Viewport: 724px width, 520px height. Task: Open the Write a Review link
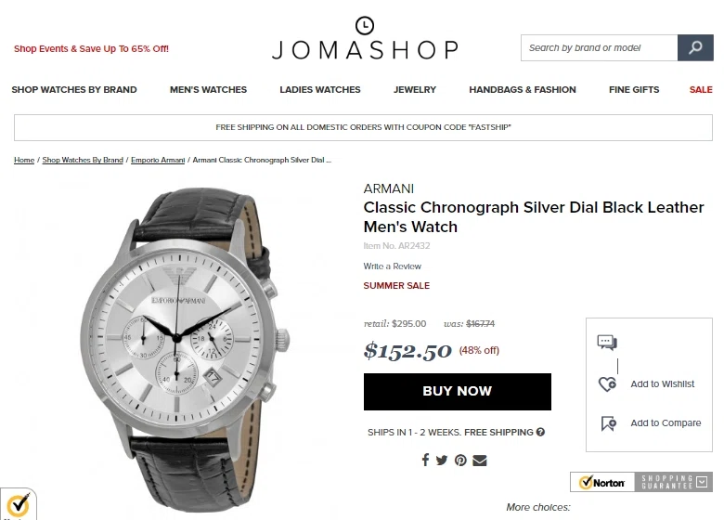pos(392,266)
